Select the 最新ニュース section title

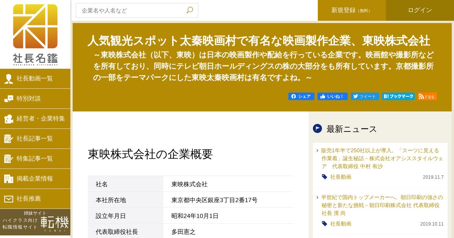(351, 129)
